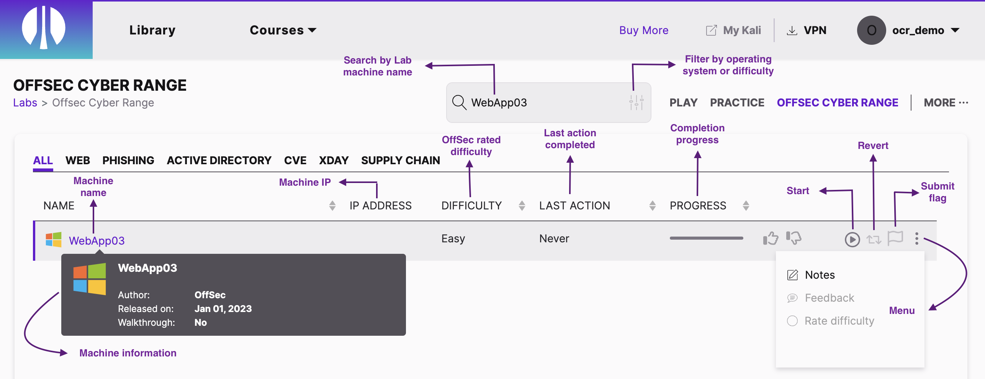Click the VPN download icon
This screenshot has height=379, width=985.
click(x=792, y=31)
